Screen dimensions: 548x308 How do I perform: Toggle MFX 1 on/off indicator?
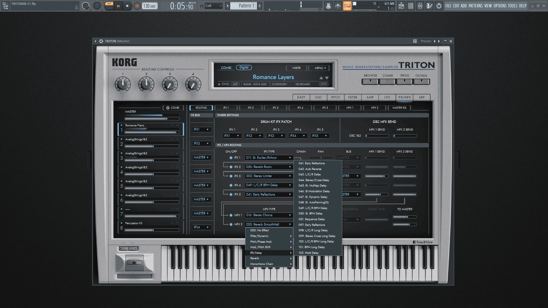pos(231,215)
